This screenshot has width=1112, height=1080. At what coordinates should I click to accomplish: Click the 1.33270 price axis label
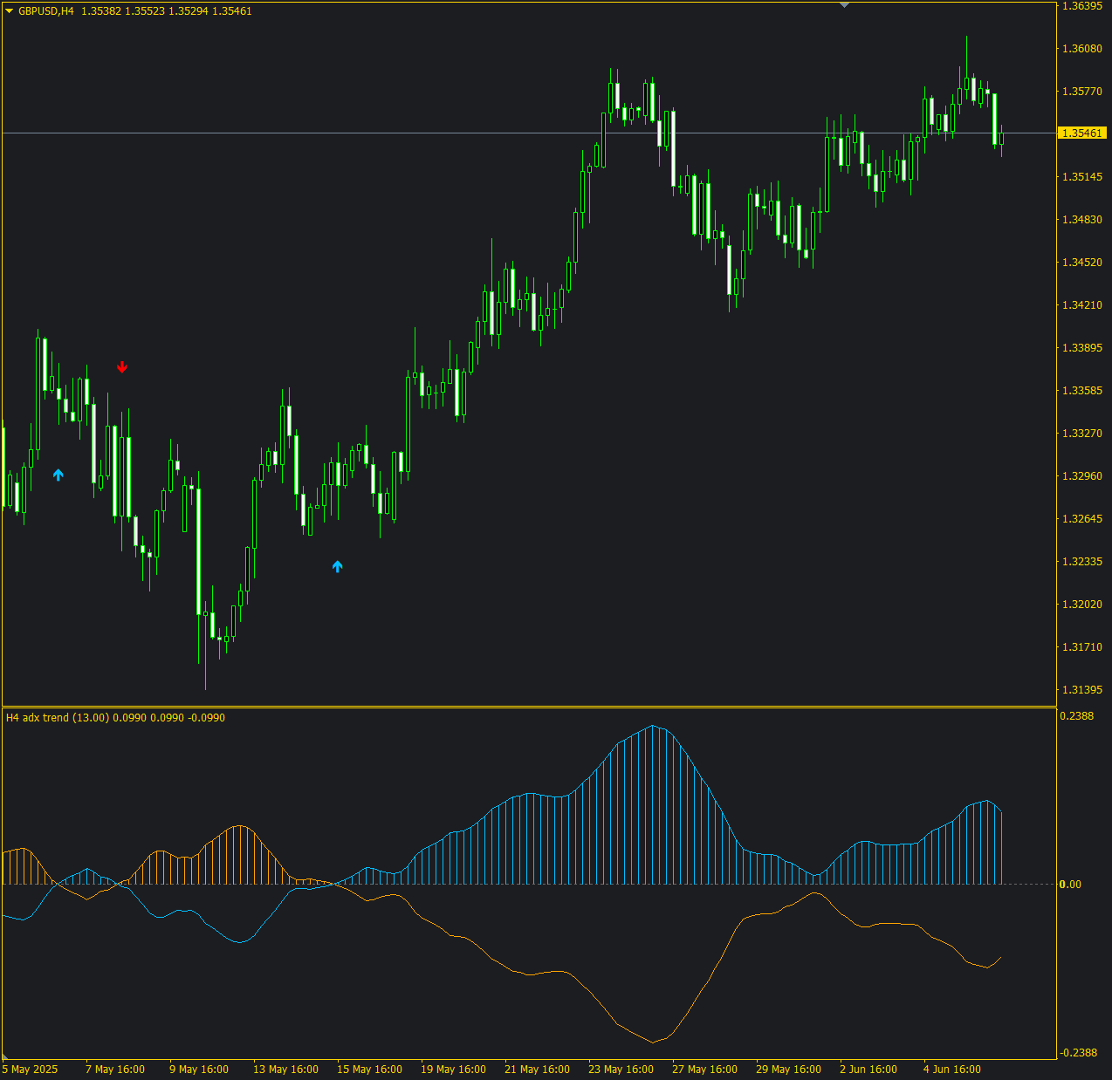click(1081, 434)
